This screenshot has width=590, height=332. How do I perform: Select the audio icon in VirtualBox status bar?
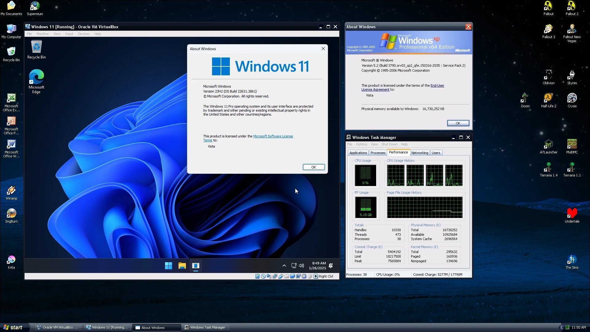[x=269, y=276]
